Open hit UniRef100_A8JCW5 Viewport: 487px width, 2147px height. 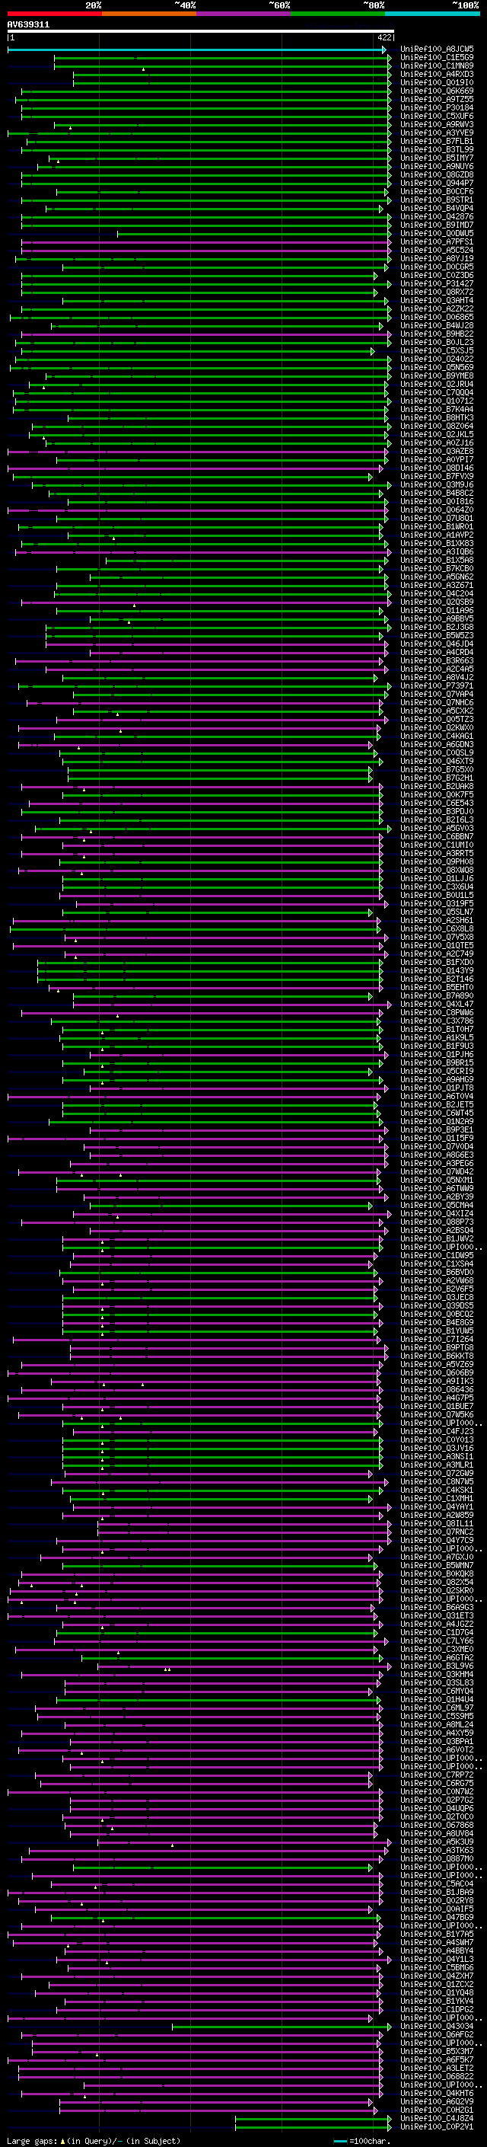tap(437, 50)
